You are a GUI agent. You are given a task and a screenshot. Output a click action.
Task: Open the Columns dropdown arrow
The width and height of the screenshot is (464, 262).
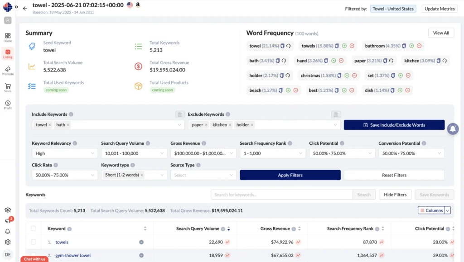[448, 210]
